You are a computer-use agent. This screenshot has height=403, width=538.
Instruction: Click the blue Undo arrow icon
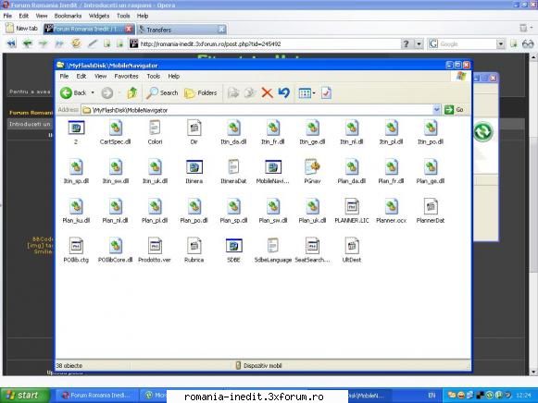coord(283,92)
